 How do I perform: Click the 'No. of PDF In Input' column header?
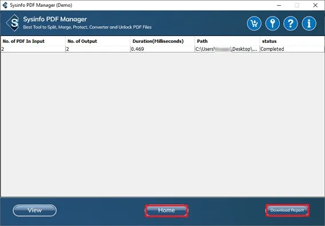click(x=33, y=41)
